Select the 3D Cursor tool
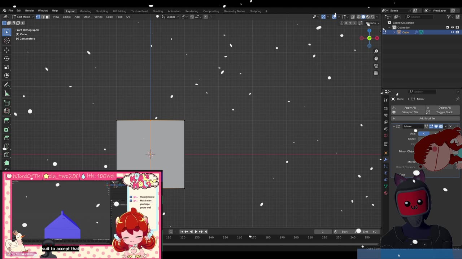This screenshot has height=259, width=462. tap(6, 41)
